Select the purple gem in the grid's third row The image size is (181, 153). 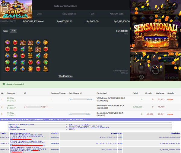point(15,56)
